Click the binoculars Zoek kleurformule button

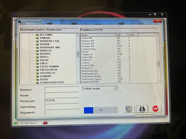(x=142, y=109)
